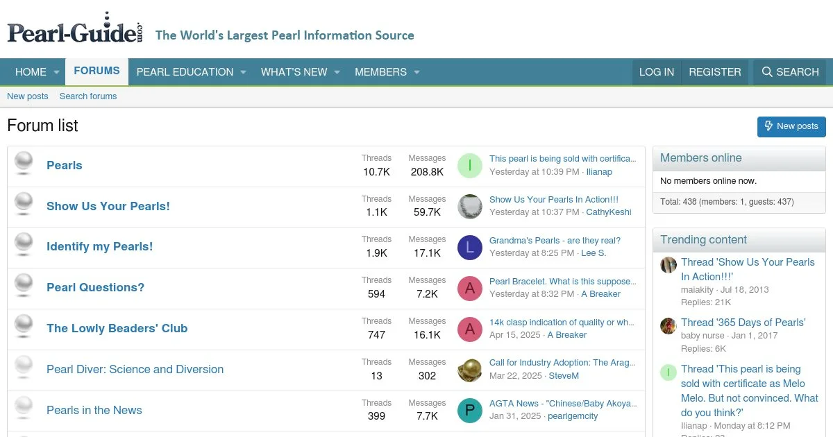This screenshot has height=437, width=833.
Task: Click the Pearl-Guide logo
Action: pyautogui.click(x=75, y=29)
